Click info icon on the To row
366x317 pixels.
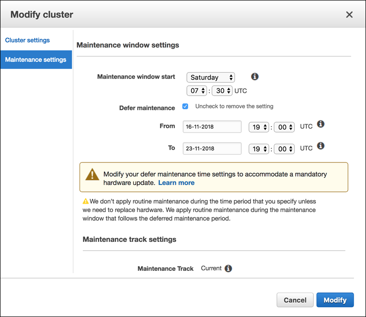(x=320, y=146)
